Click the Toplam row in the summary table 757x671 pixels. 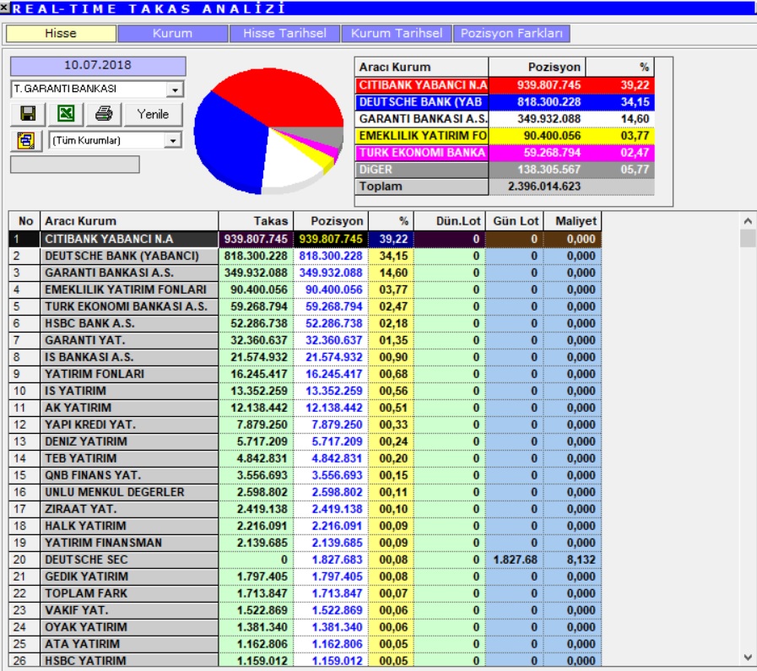[505, 187]
